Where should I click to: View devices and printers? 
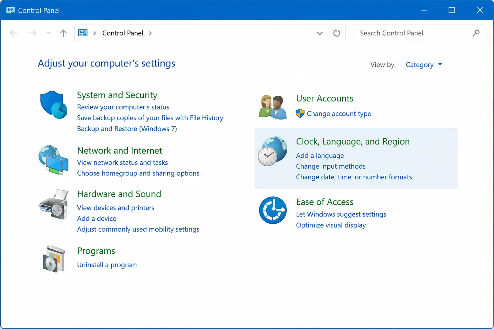point(116,208)
